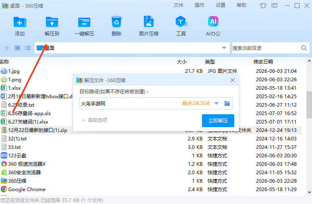Viewport: 312px width, 204px height.
Task: Close the 解压文件 dialog
Action: click(x=233, y=80)
